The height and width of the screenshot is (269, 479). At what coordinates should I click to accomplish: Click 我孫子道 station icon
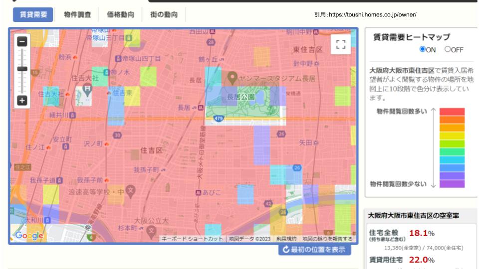[59, 180]
